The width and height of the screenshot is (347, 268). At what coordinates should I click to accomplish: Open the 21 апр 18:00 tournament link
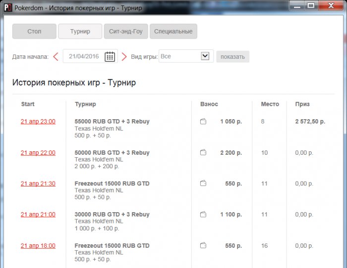[38, 246]
